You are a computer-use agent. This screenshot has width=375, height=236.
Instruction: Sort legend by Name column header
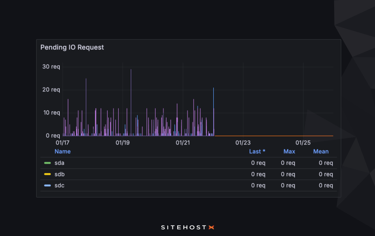click(62, 152)
